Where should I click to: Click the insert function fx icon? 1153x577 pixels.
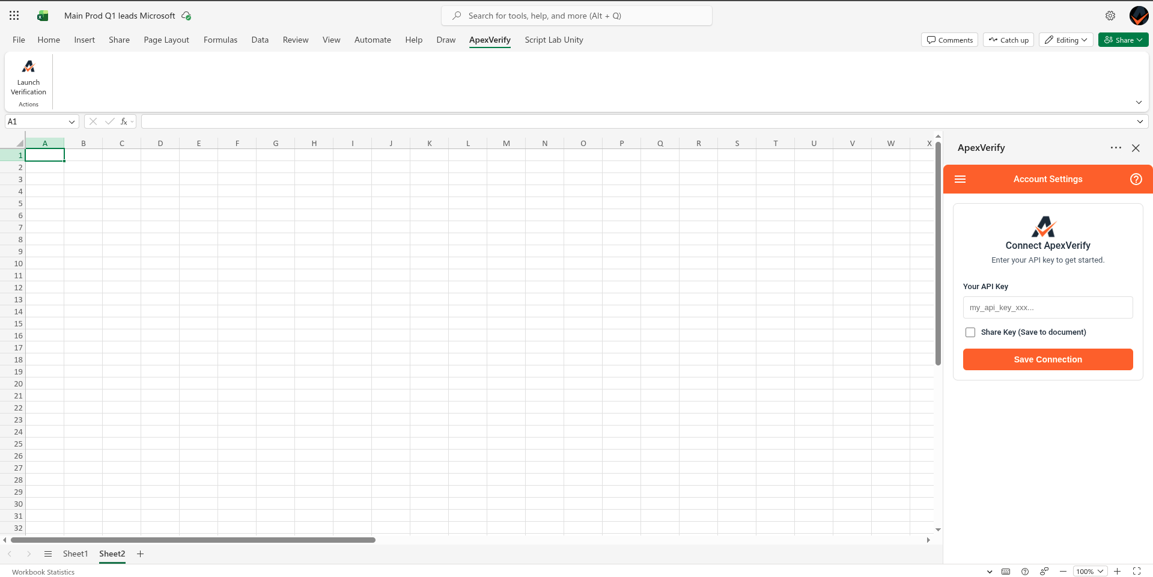124,121
